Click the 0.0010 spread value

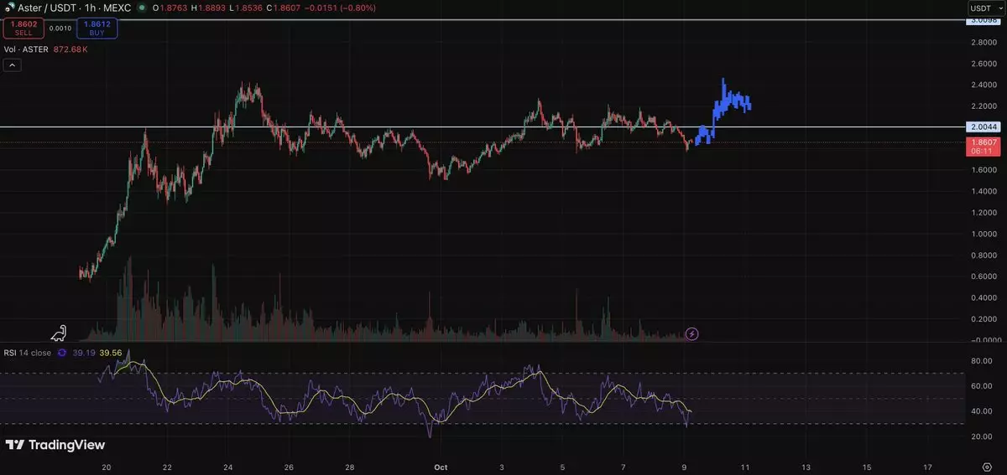point(60,28)
